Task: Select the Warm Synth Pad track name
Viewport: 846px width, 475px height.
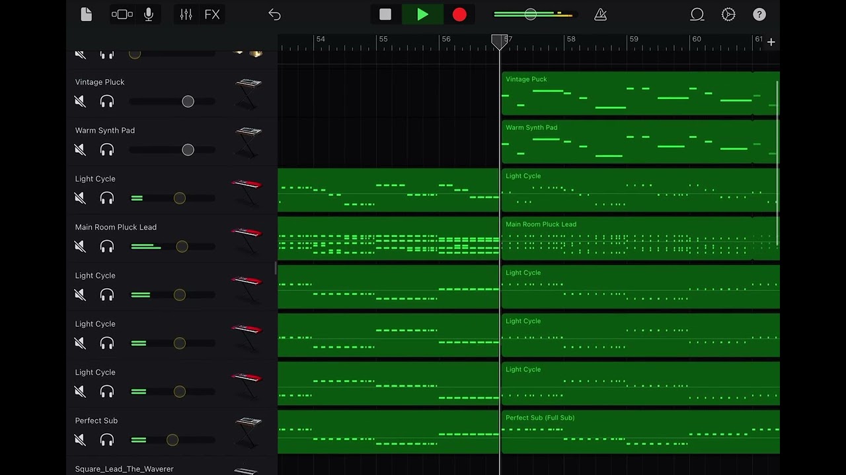Action: [x=105, y=130]
